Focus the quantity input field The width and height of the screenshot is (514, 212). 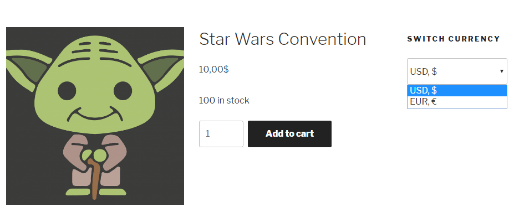[x=221, y=134]
